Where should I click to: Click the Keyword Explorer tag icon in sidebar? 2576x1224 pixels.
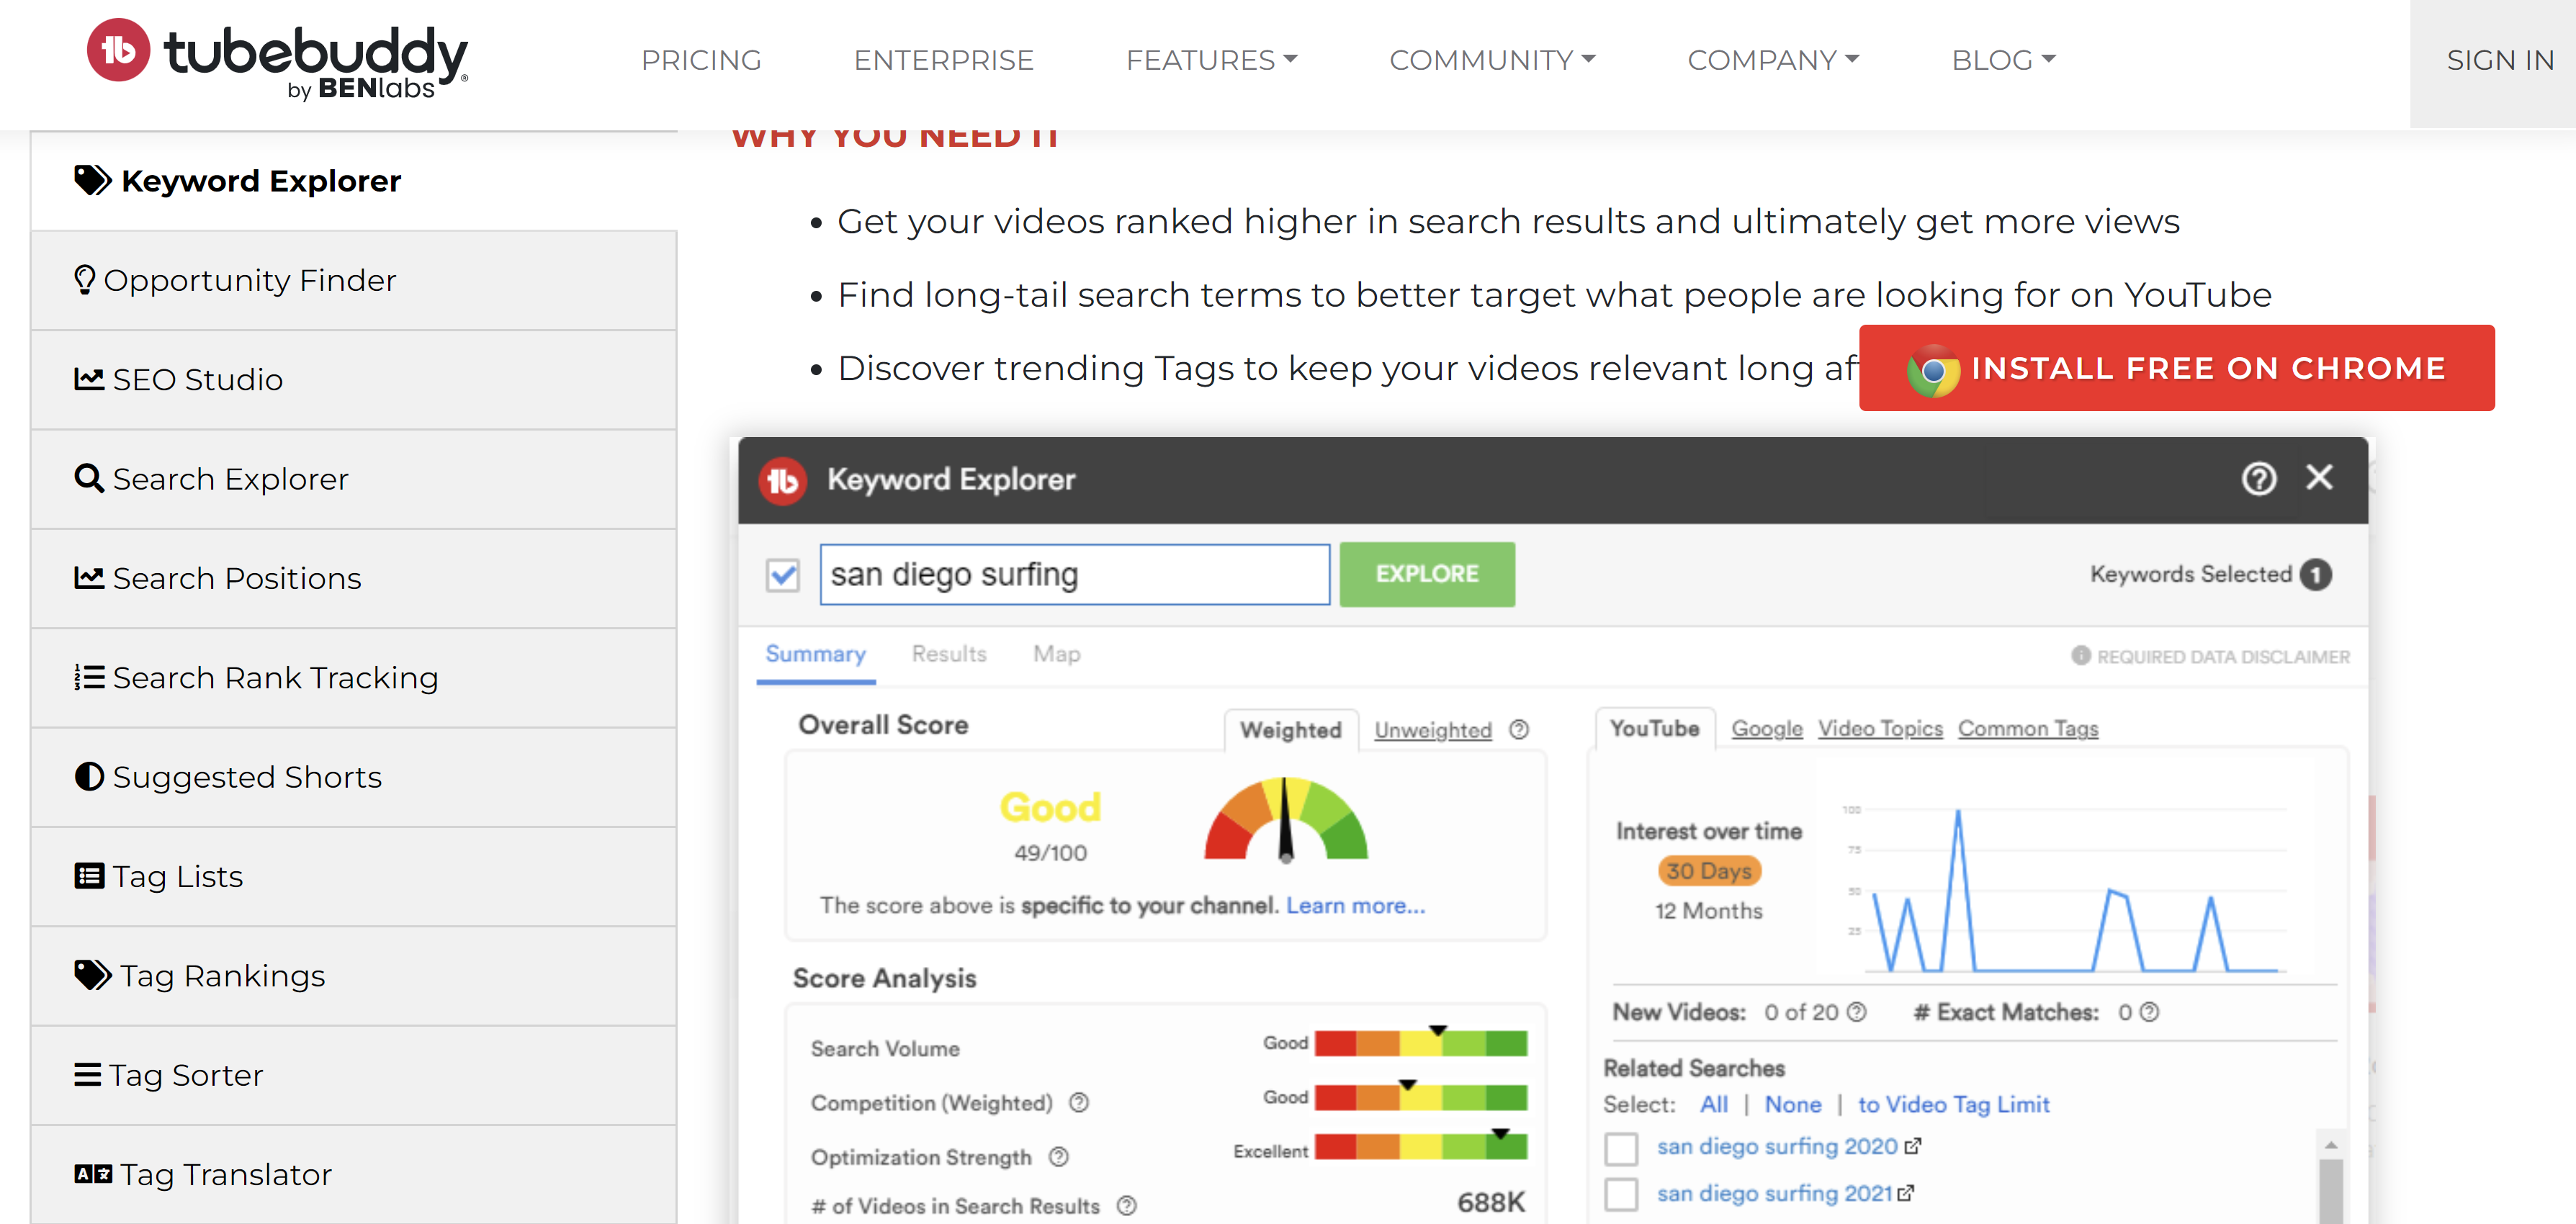click(92, 181)
